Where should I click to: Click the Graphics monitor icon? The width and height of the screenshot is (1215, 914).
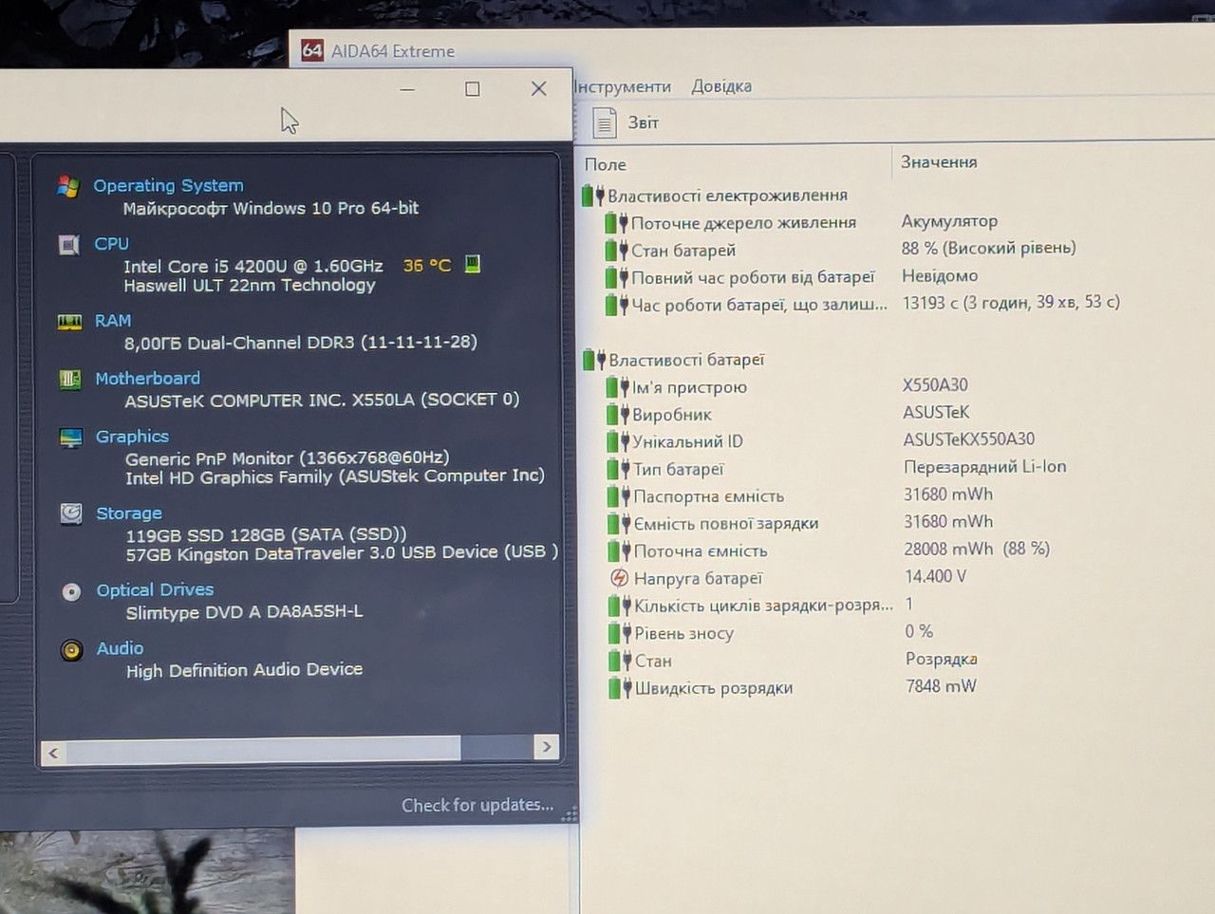pyautogui.click(x=71, y=438)
